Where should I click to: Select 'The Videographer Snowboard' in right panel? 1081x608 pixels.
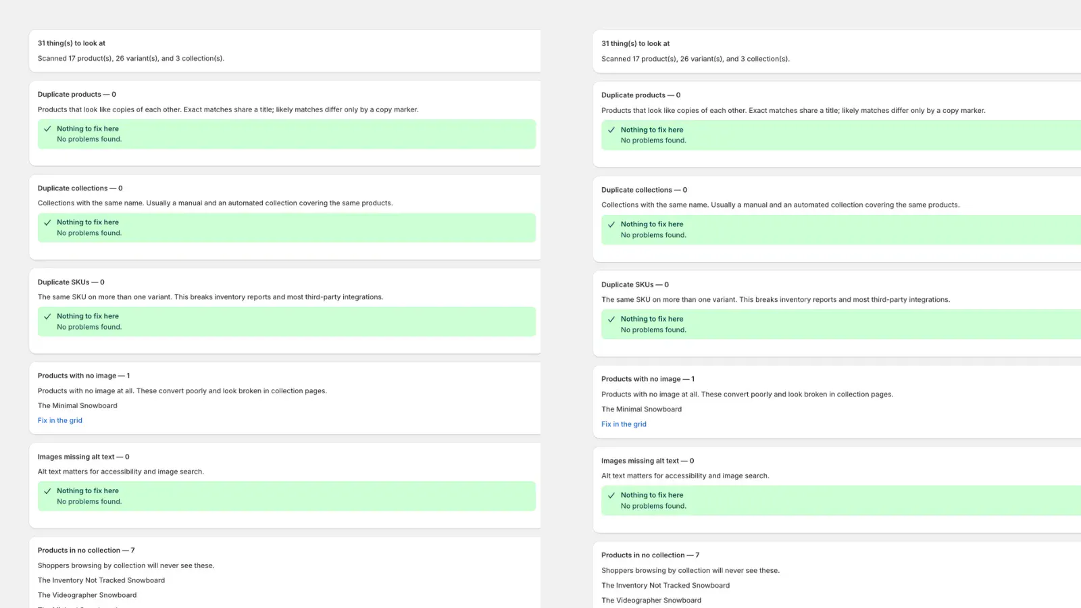651,601
